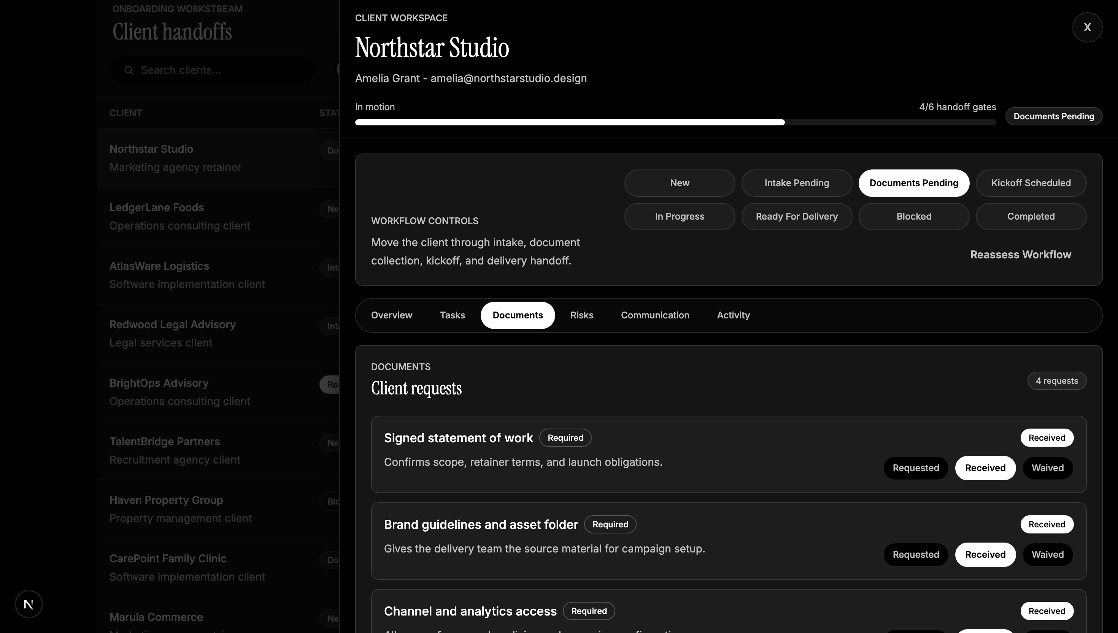Screen dimensions: 1118x633
Task: Select Marula Commerce in the client list
Action: [218, 615]
